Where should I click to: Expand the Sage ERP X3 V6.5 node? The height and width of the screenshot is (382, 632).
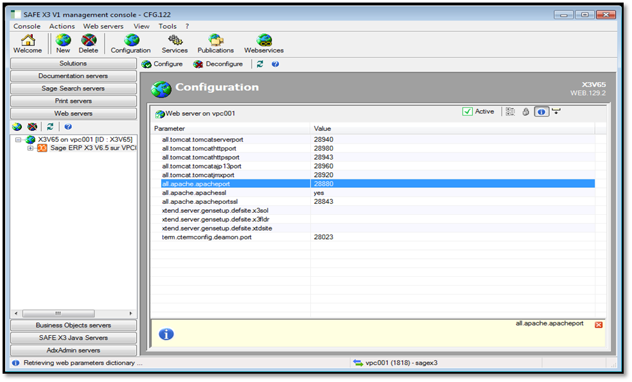[30, 148]
